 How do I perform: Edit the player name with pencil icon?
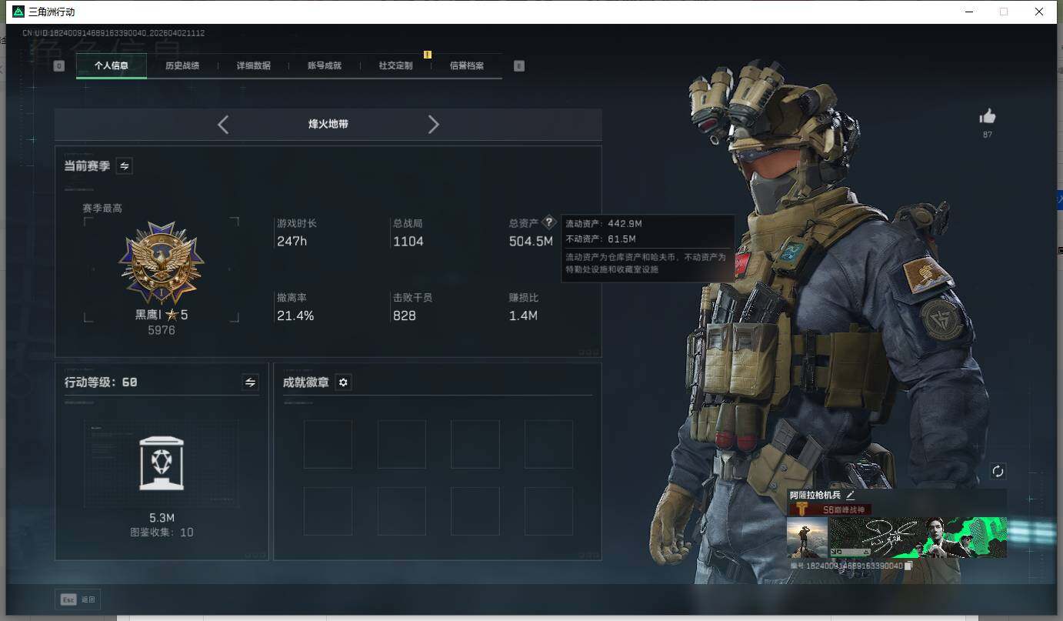pos(851,495)
